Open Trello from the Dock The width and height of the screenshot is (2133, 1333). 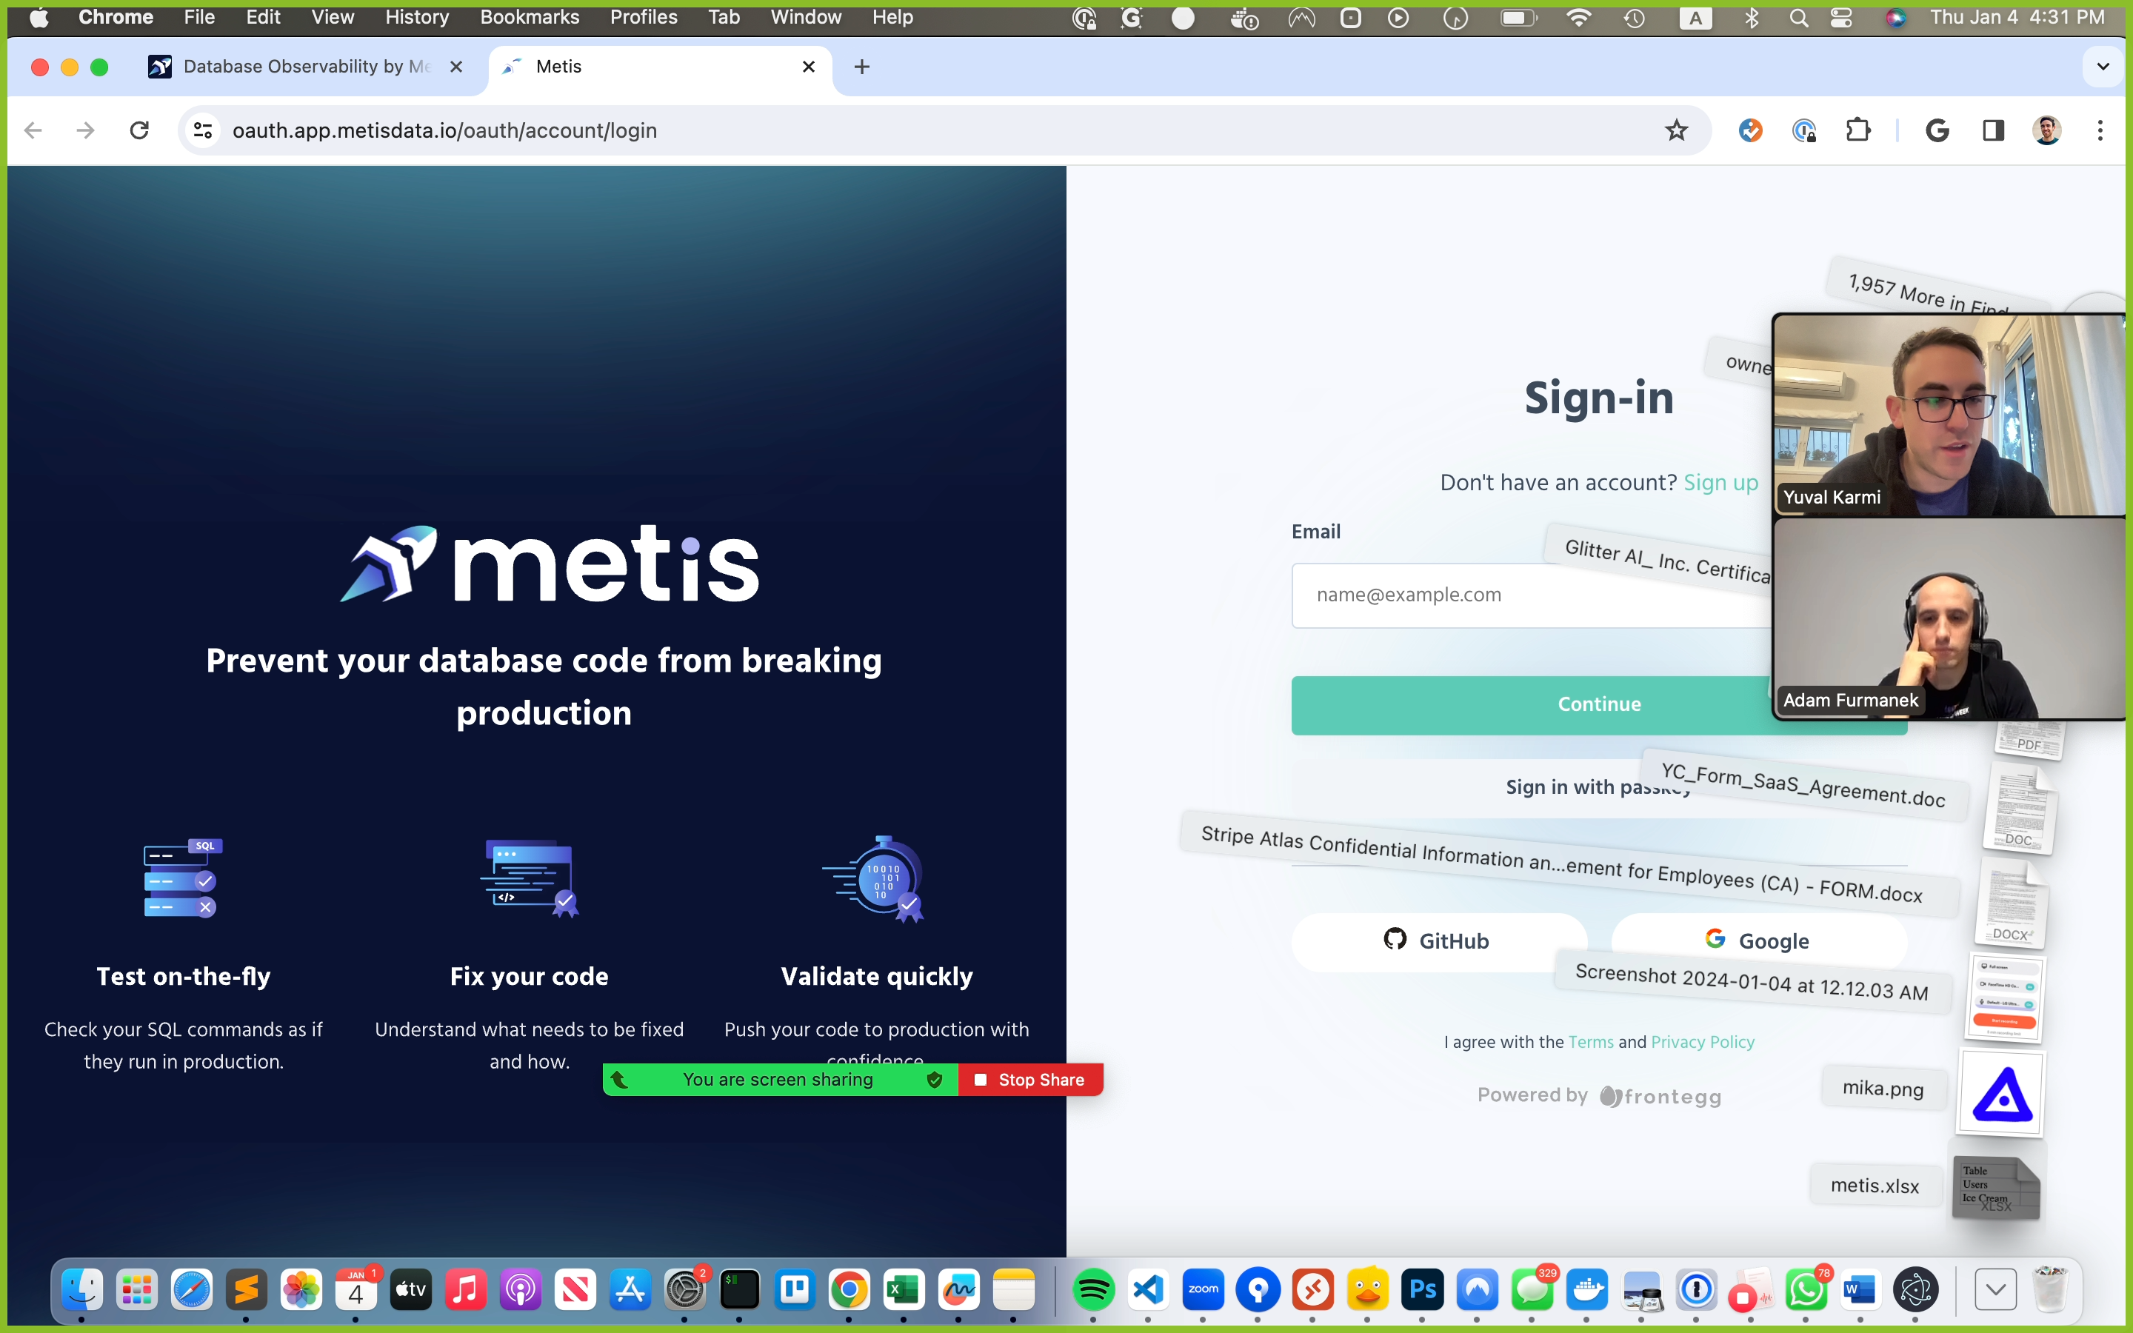click(794, 1291)
